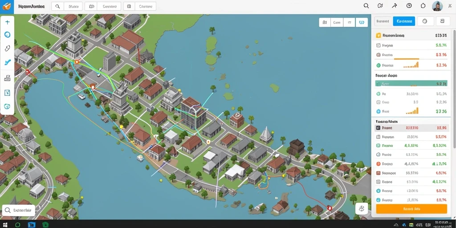Click the red location marker near left sidebar
The image size is (456, 228).
tap(28, 71)
